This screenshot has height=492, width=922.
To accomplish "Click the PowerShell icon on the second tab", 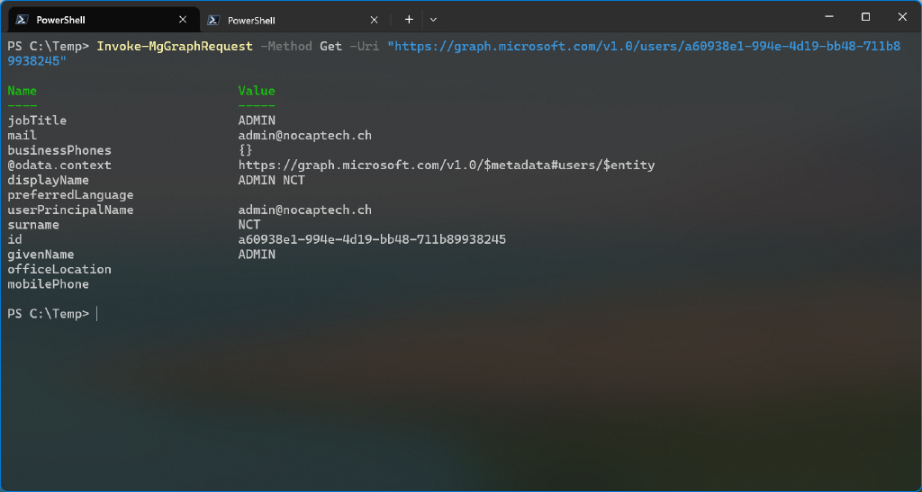I will click(212, 20).
